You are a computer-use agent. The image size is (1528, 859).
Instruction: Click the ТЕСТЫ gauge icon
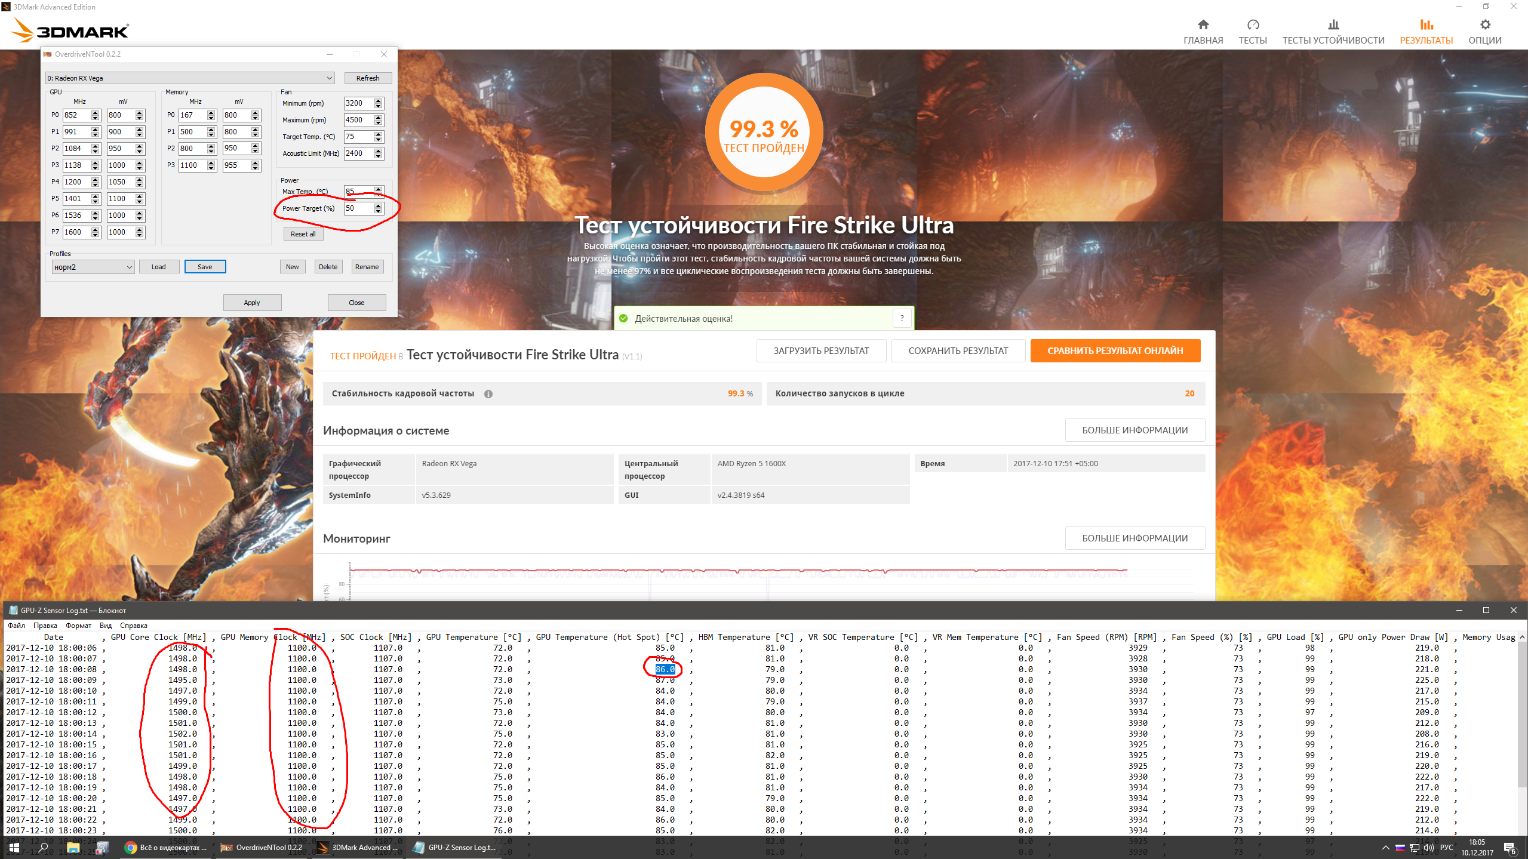(1252, 25)
